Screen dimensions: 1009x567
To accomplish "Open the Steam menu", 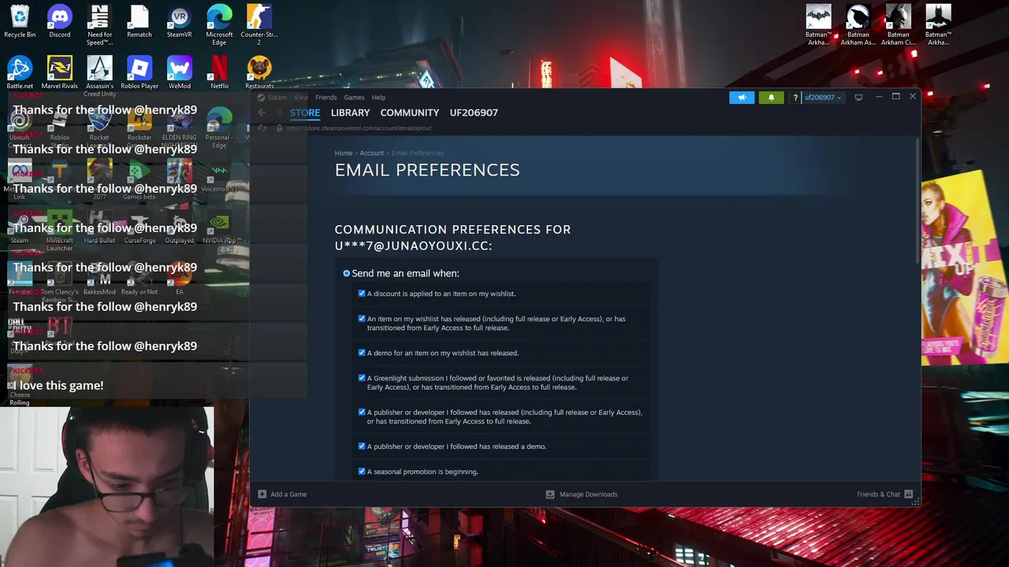I will (277, 98).
